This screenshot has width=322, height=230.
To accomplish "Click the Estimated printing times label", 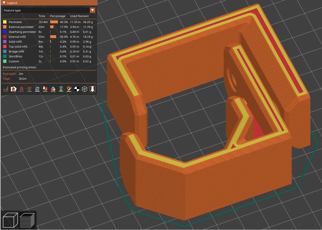I will tap(20, 67).
